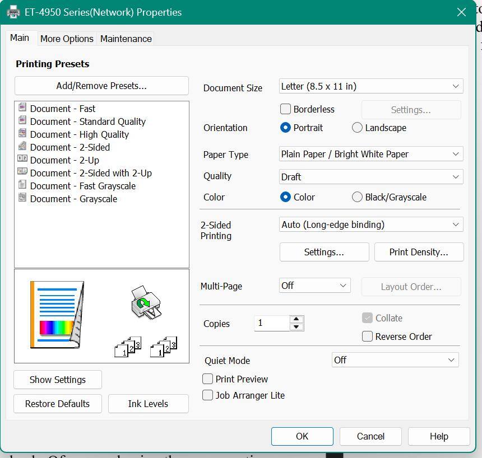482x458 pixels.
Task: Expand the Paper Type dropdown
Action: [x=370, y=154]
